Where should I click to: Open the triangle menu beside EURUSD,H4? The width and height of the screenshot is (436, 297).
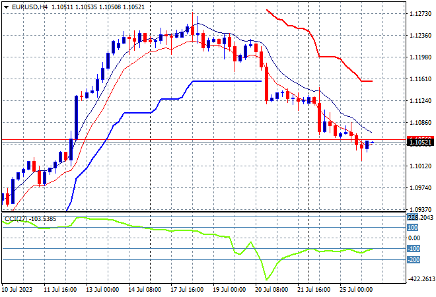6,7
